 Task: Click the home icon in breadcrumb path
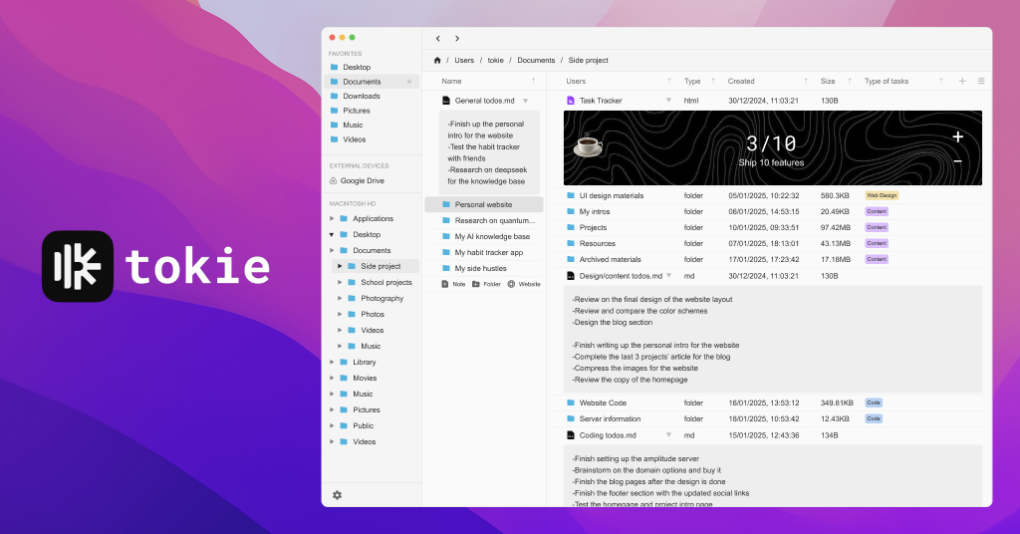437,61
